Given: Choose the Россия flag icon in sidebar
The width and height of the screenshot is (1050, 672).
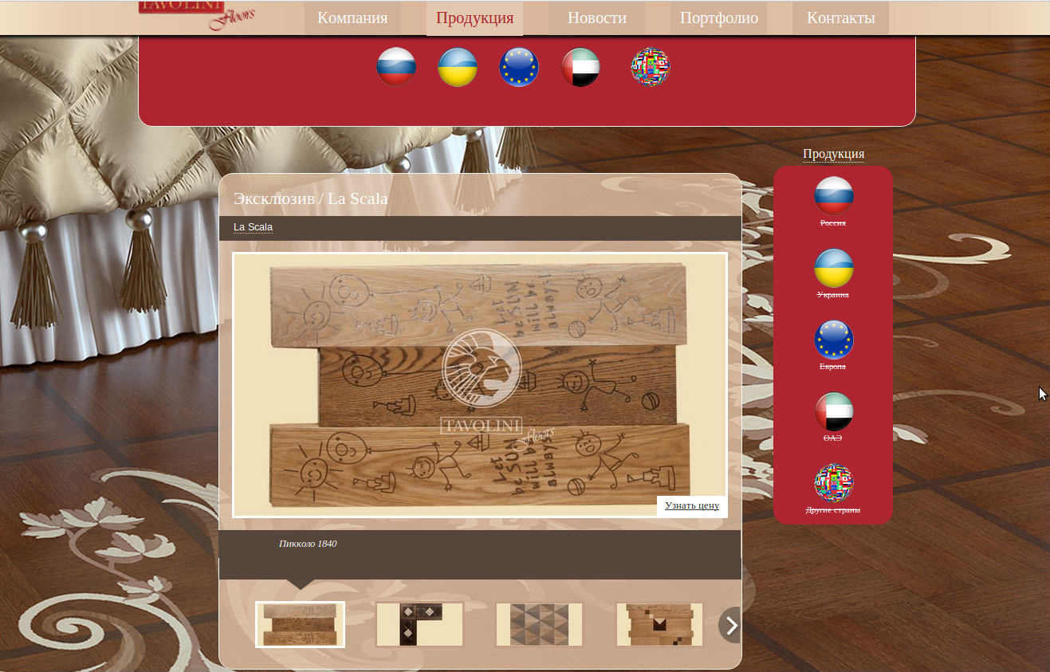Looking at the screenshot, I should 834,196.
